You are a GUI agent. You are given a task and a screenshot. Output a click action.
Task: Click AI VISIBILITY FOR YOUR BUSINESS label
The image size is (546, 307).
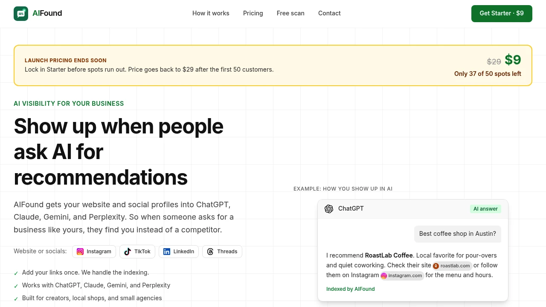tap(69, 104)
